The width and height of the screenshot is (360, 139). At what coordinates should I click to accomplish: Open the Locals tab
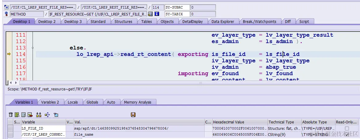click(73, 102)
